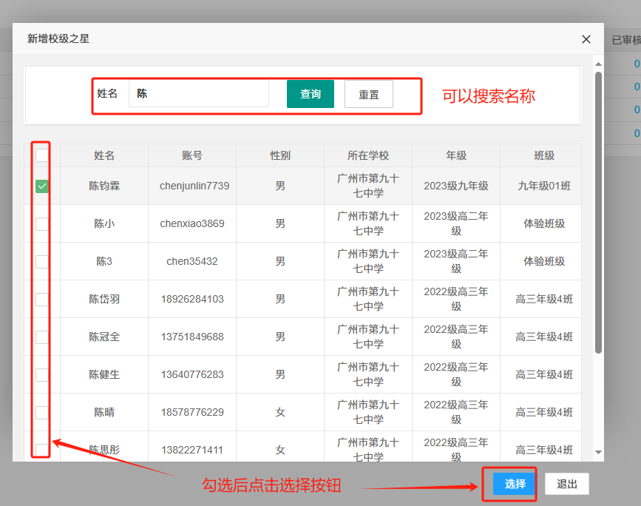The height and width of the screenshot is (506, 641).
Task: Click the vertical scrollbar thumb
Action: [598, 213]
